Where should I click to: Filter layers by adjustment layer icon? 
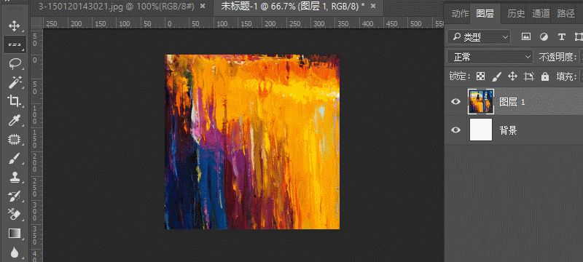pyautogui.click(x=544, y=36)
